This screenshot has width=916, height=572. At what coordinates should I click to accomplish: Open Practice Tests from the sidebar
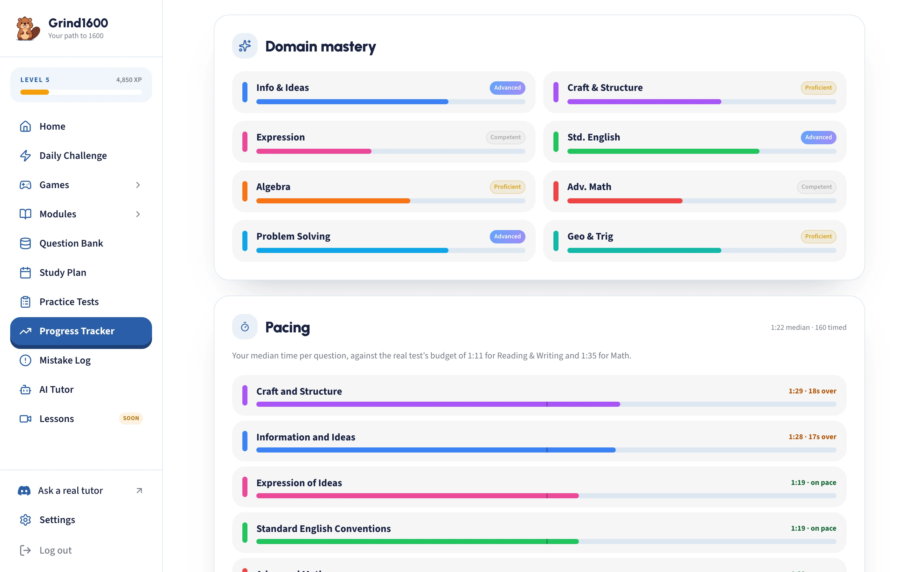click(x=81, y=302)
